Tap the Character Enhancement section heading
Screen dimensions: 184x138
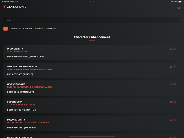[92, 37]
